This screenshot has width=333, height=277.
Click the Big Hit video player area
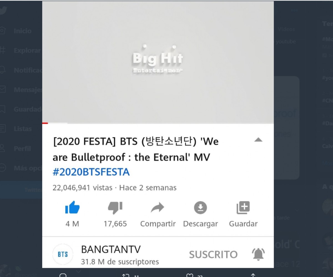(158, 62)
